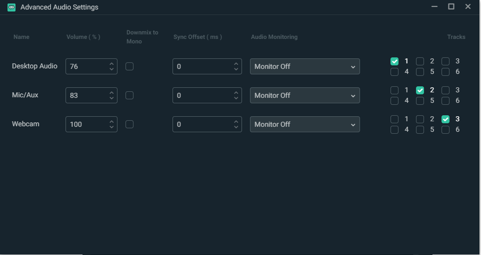This screenshot has width=481, height=255.
Task: Open Webcam Audio Monitoring dropdown
Action: click(x=304, y=124)
